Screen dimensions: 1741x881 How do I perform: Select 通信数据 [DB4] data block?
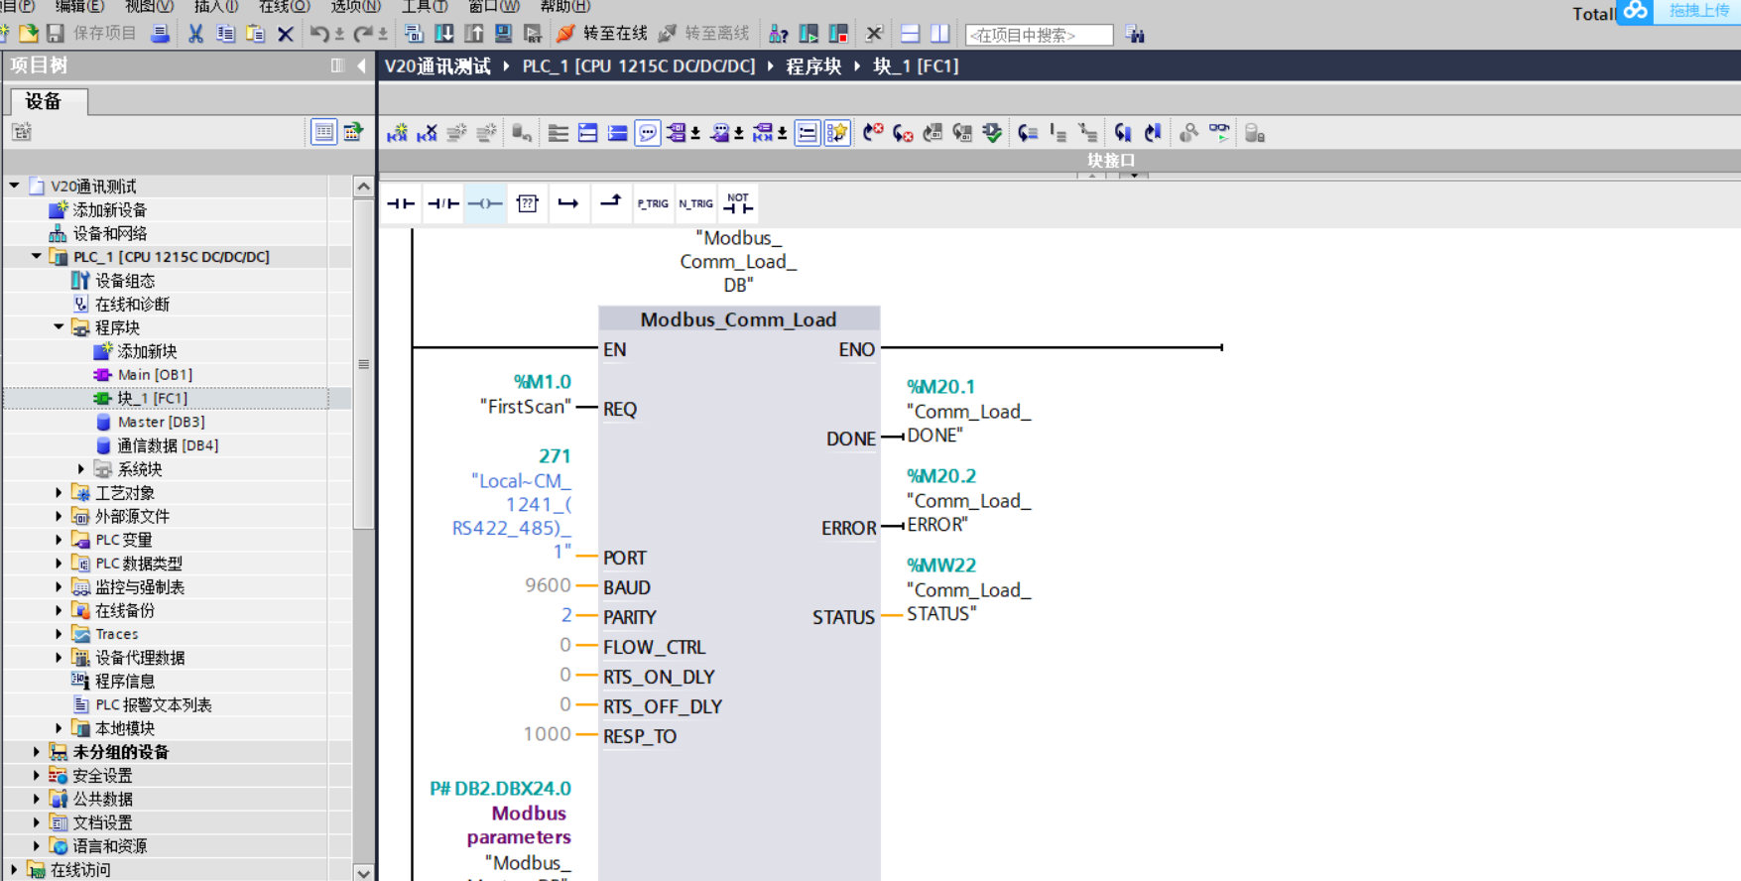coord(168,445)
